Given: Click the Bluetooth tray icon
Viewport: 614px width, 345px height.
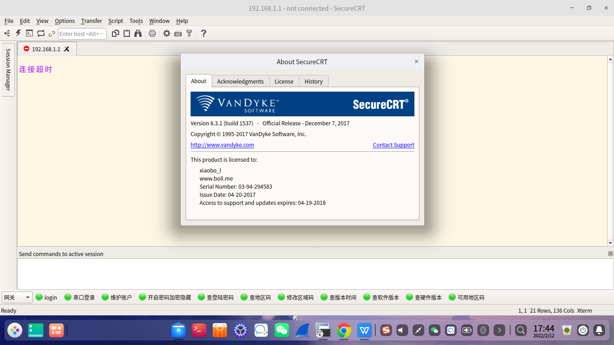Looking at the screenshot, I should pos(483,331).
